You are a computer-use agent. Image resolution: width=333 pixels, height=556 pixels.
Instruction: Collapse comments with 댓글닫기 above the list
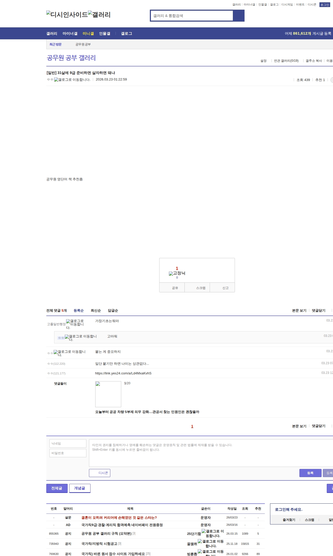pos(318,311)
